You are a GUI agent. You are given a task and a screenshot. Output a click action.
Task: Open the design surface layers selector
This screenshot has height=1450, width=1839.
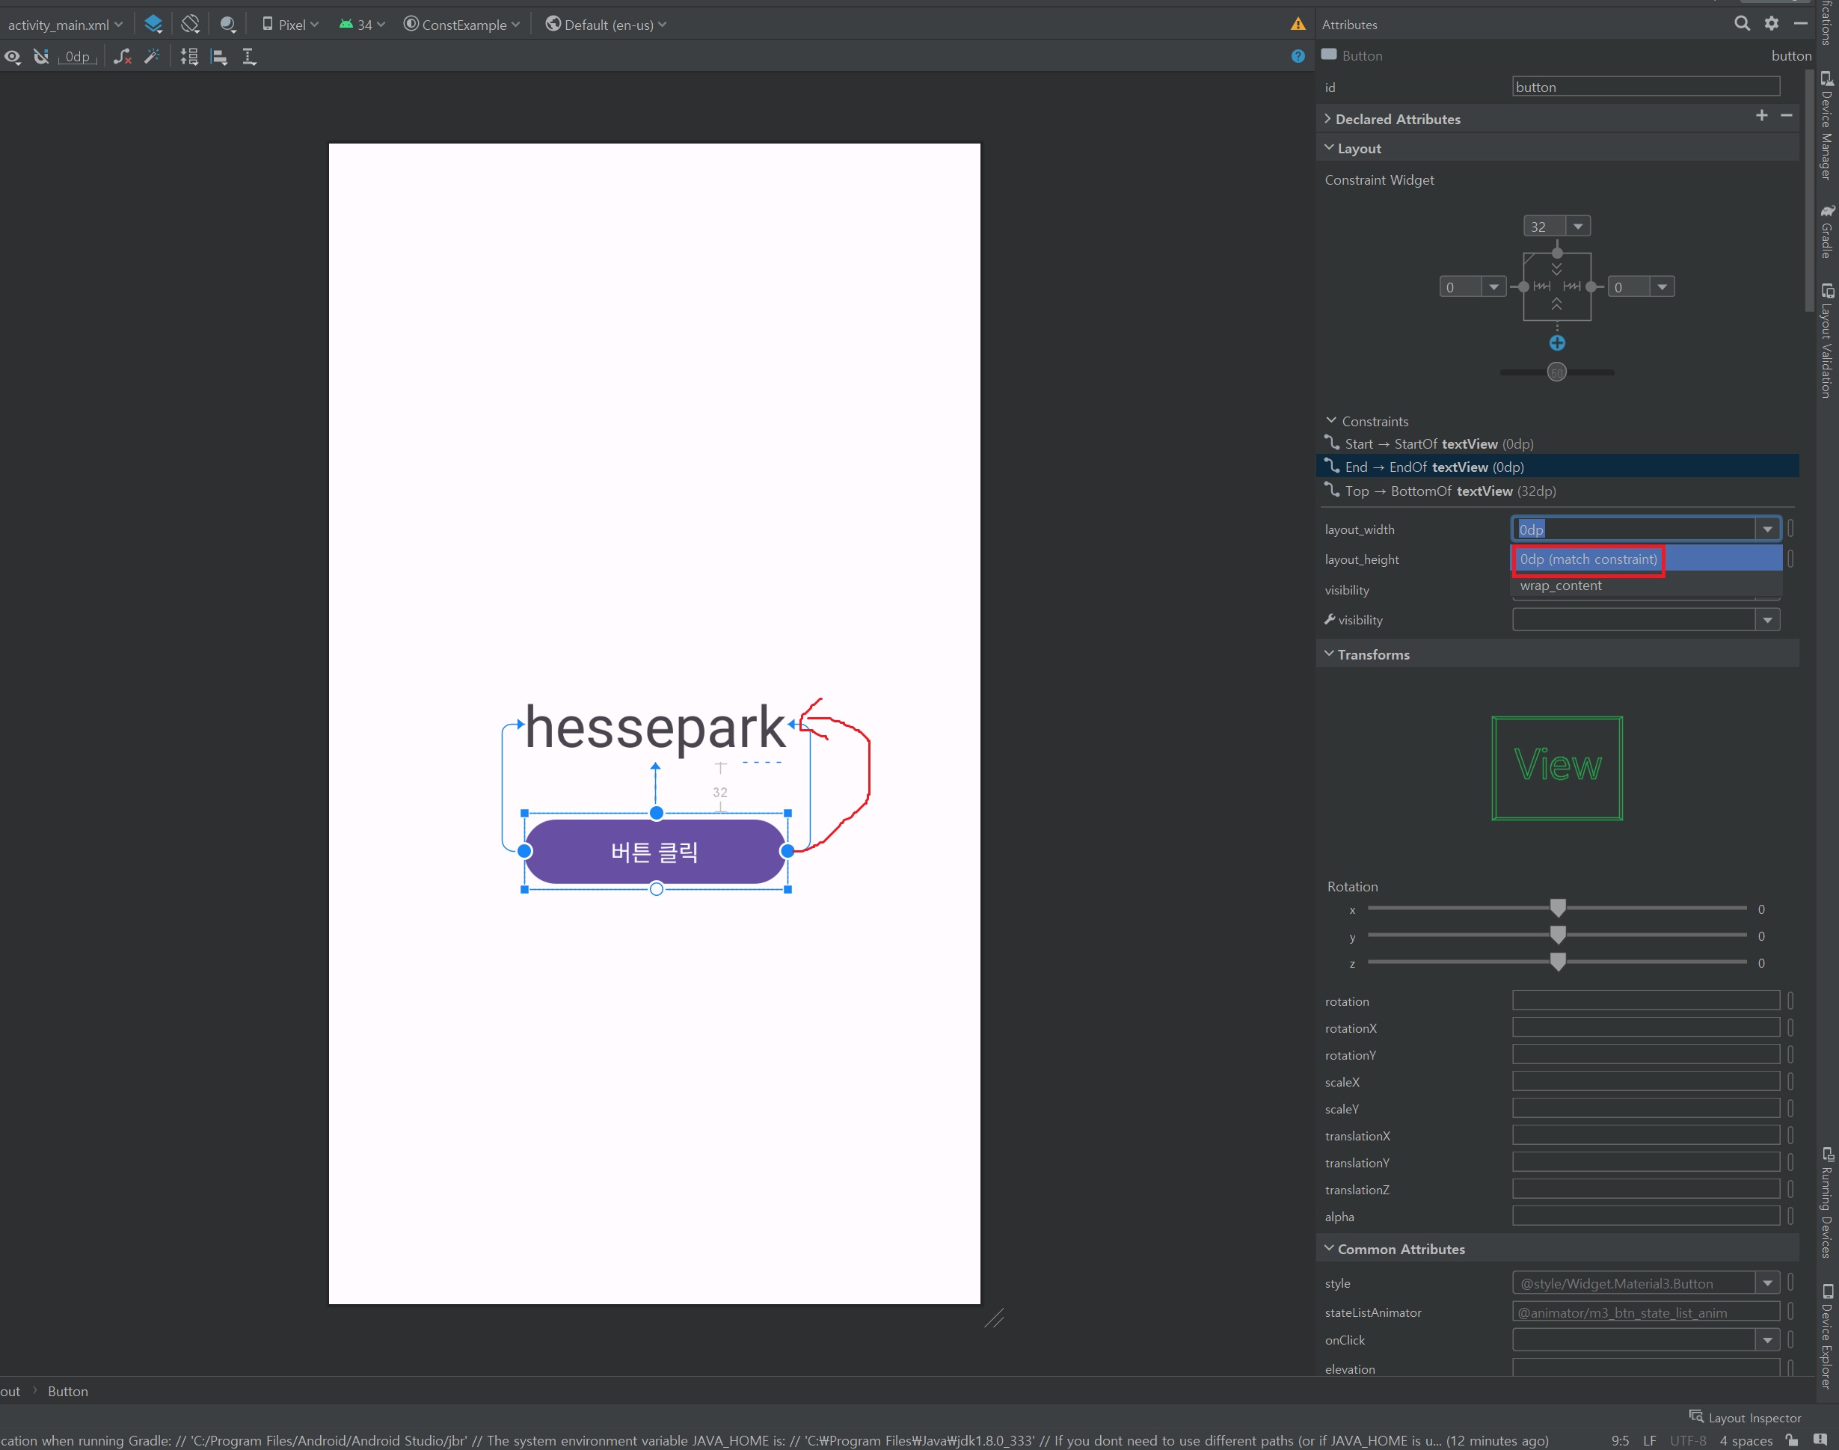click(153, 24)
